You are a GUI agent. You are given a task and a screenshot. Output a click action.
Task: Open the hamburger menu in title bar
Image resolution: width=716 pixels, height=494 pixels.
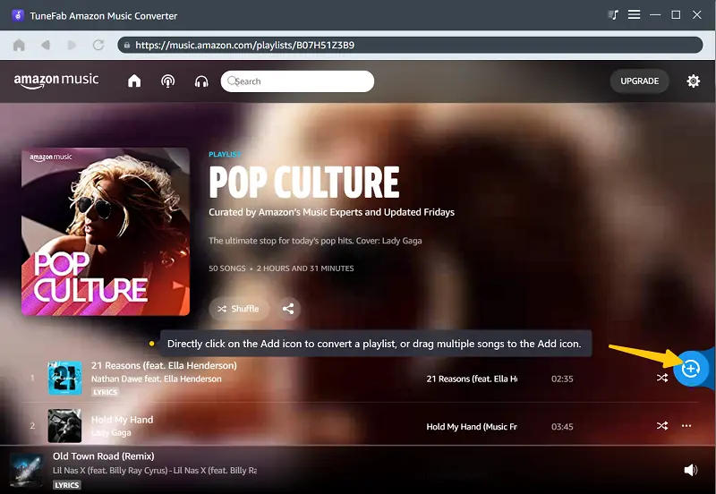(634, 14)
